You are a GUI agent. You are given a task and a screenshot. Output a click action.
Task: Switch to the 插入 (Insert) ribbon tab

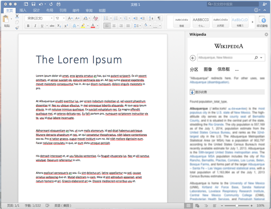(x=23, y=10)
